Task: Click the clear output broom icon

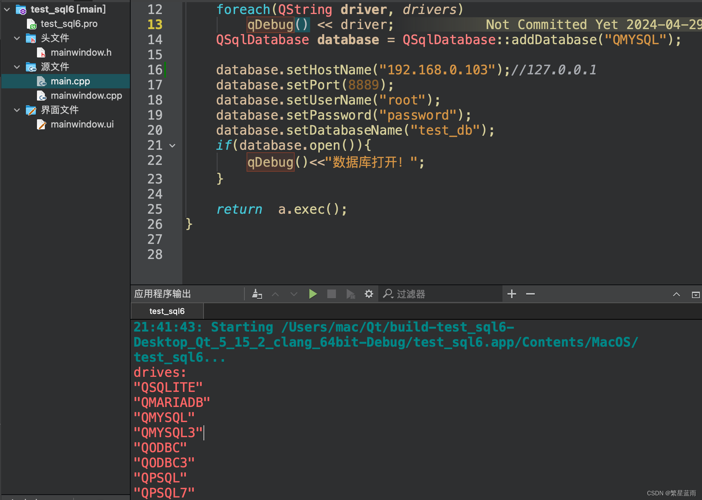Action: tap(257, 294)
